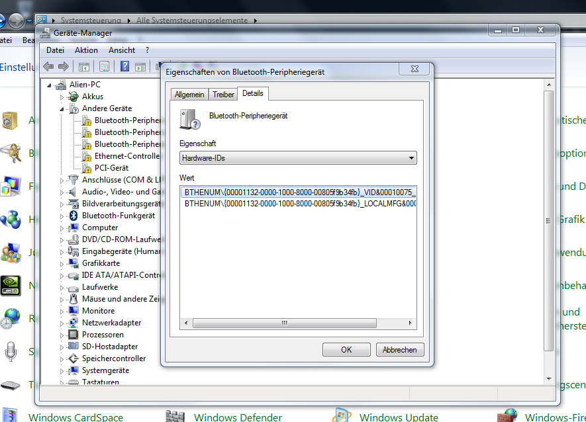Select the Ethernet-Controller warning icon
Screen dimensions: 586x422
pyautogui.click(x=87, y=156)
